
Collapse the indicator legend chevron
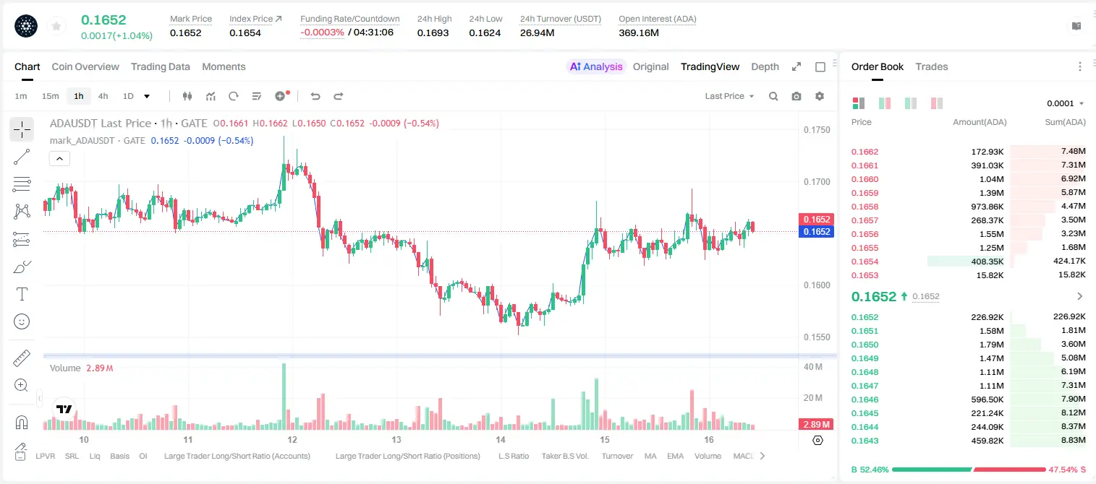point(59,158)
